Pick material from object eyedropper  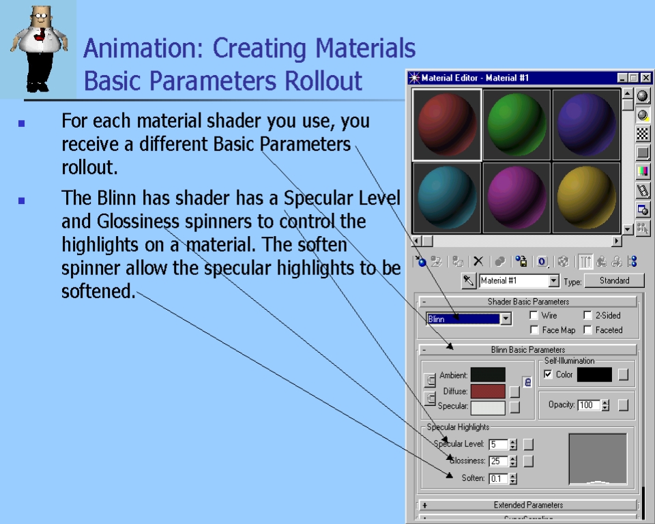[469, 281]
